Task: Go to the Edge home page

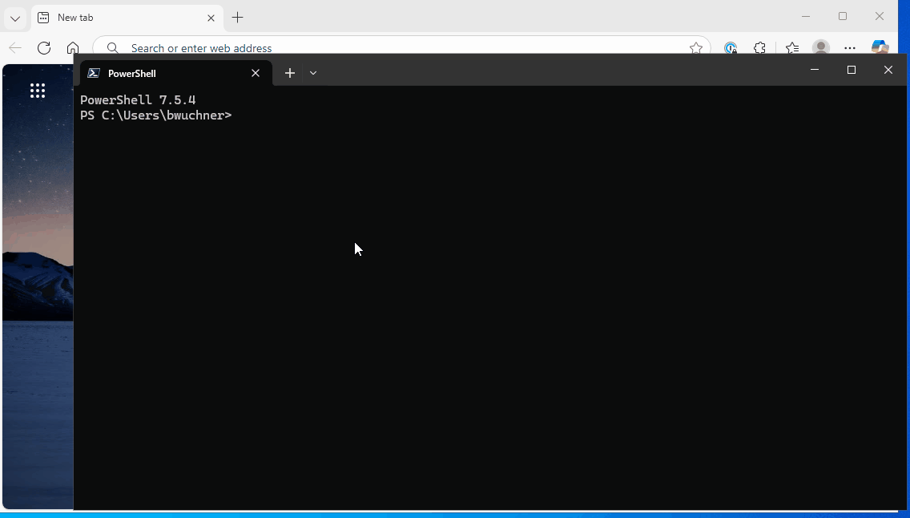Action: coord(73,48)
